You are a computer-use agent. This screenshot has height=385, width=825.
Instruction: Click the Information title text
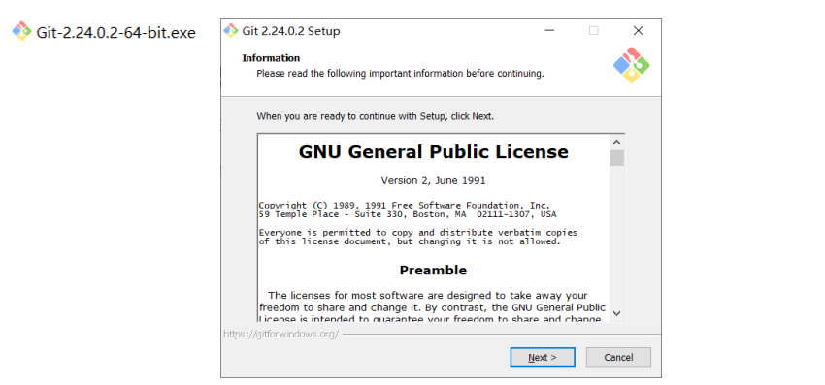tap(271, 58)
